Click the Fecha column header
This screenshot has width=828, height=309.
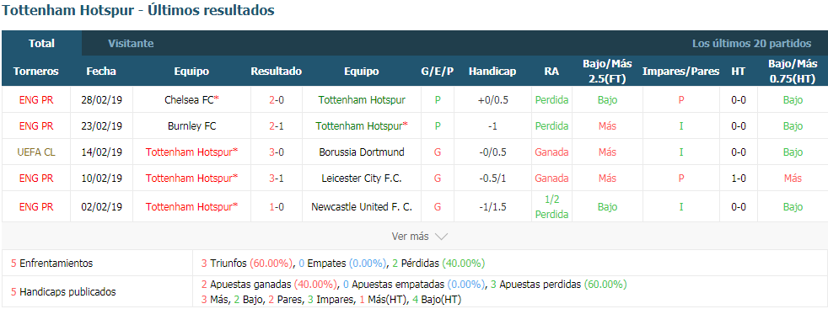point(101,72)
